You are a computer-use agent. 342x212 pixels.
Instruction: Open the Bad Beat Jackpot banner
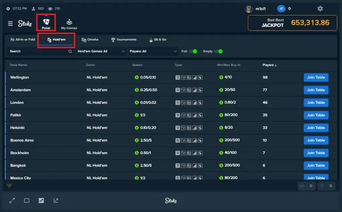click(293, 23)
